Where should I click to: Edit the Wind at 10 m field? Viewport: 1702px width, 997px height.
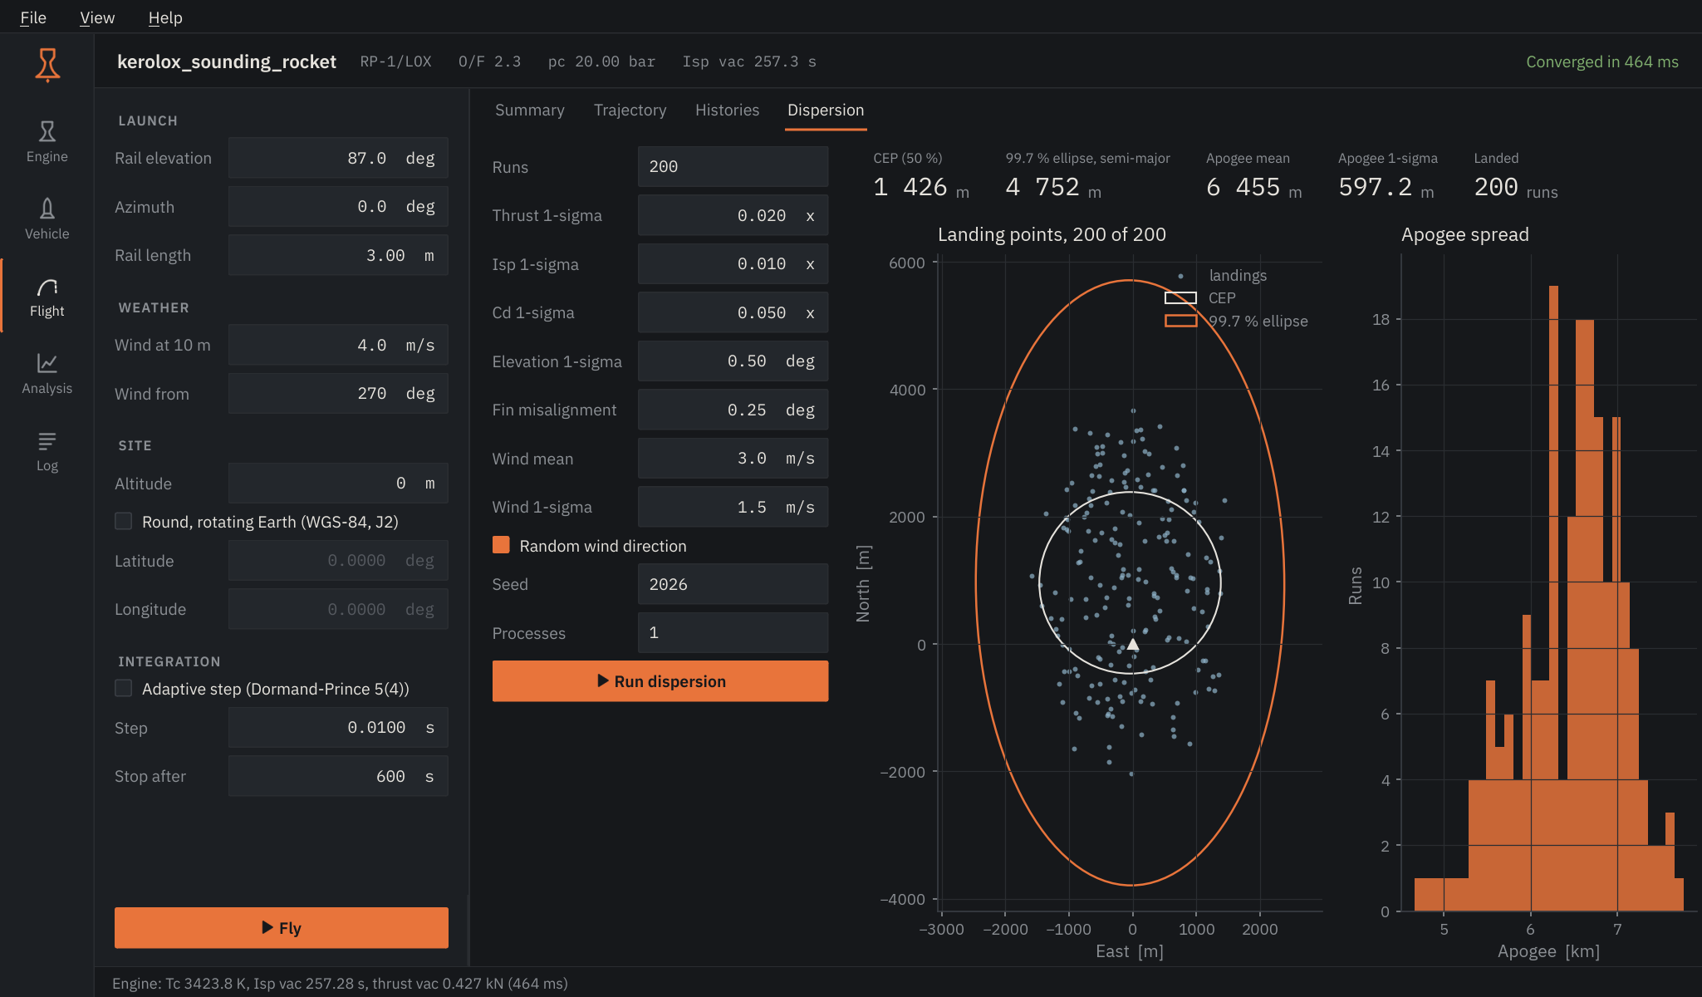(338, 345)
